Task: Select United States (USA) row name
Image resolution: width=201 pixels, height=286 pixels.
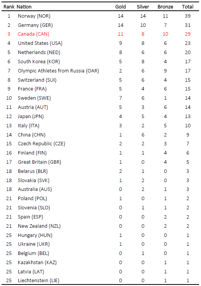Action: click(40, 43)
